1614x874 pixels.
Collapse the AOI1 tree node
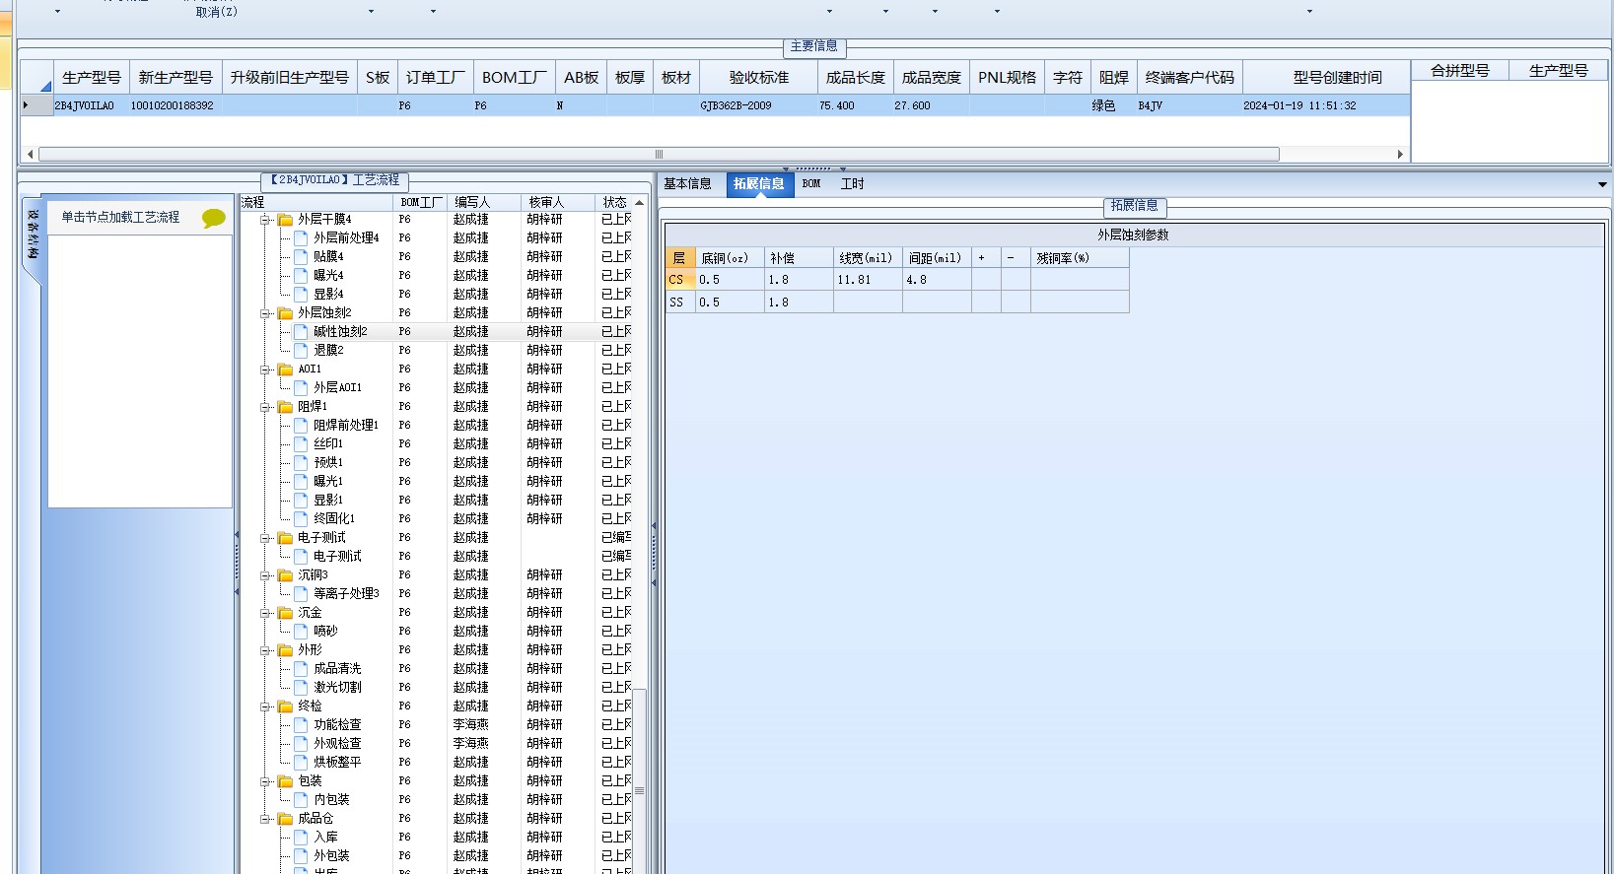coord(265,370)
